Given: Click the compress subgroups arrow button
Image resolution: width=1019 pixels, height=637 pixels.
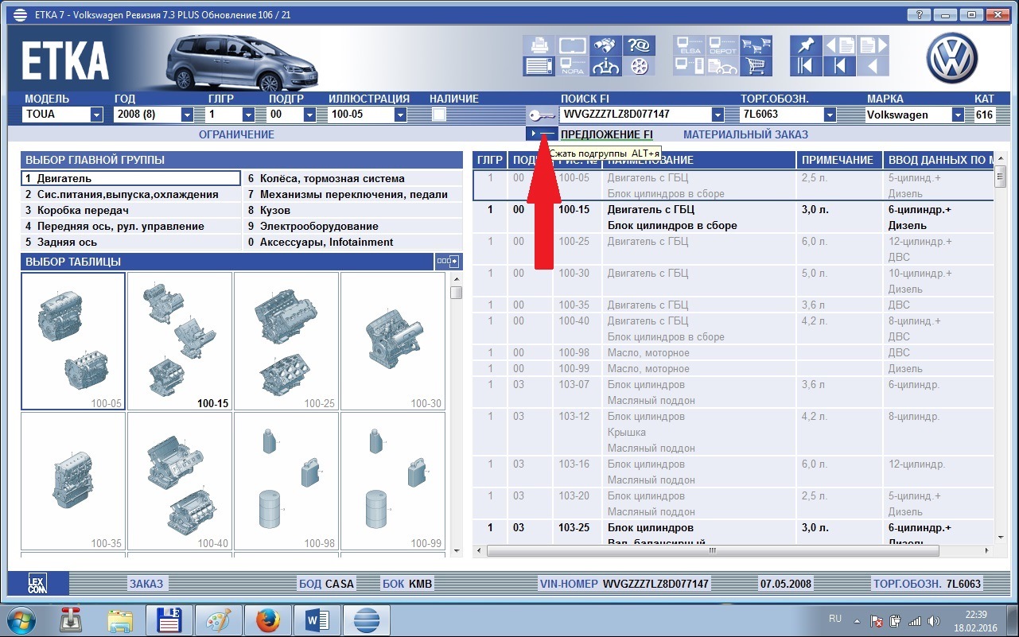Looking at the screenshot, I should pos(541,134).
